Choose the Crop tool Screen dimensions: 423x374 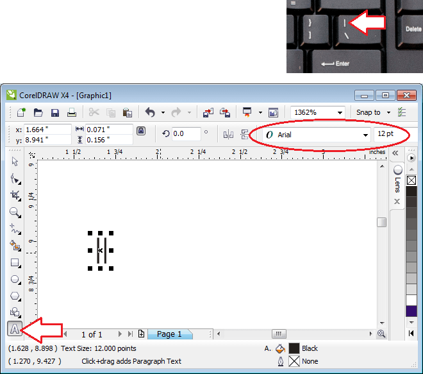pyautogui.click(x=15, y=195)
